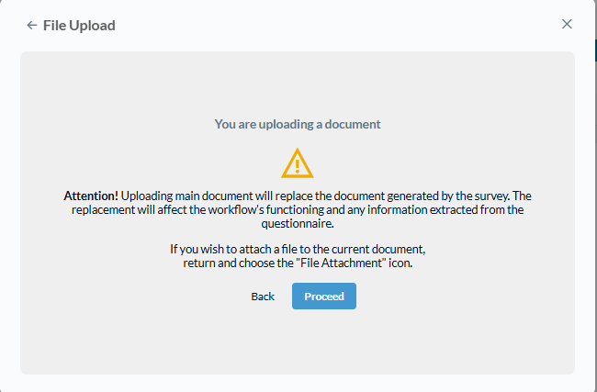Click the word questionnaire in the warning
The image size is (597, 392).
point(298,223)
